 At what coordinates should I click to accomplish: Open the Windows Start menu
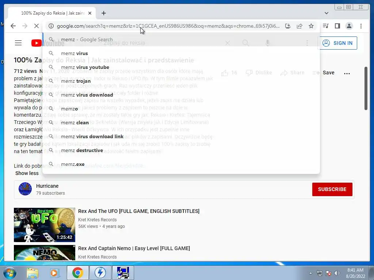(x=10, y=273)
